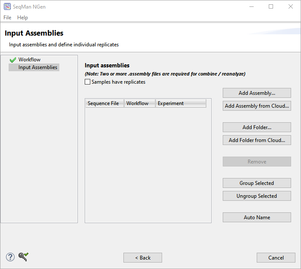Click the SeqMan NGen title bar icon
The image size is (301, 269).
pyautogui.click(x=7, y=6)
